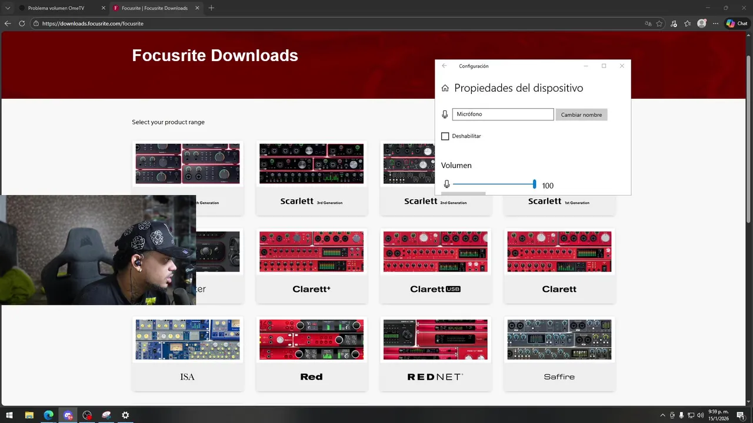This screenshot has width=753, height=423.
Task: Open the network tray icon
Action: coord(690,415)
